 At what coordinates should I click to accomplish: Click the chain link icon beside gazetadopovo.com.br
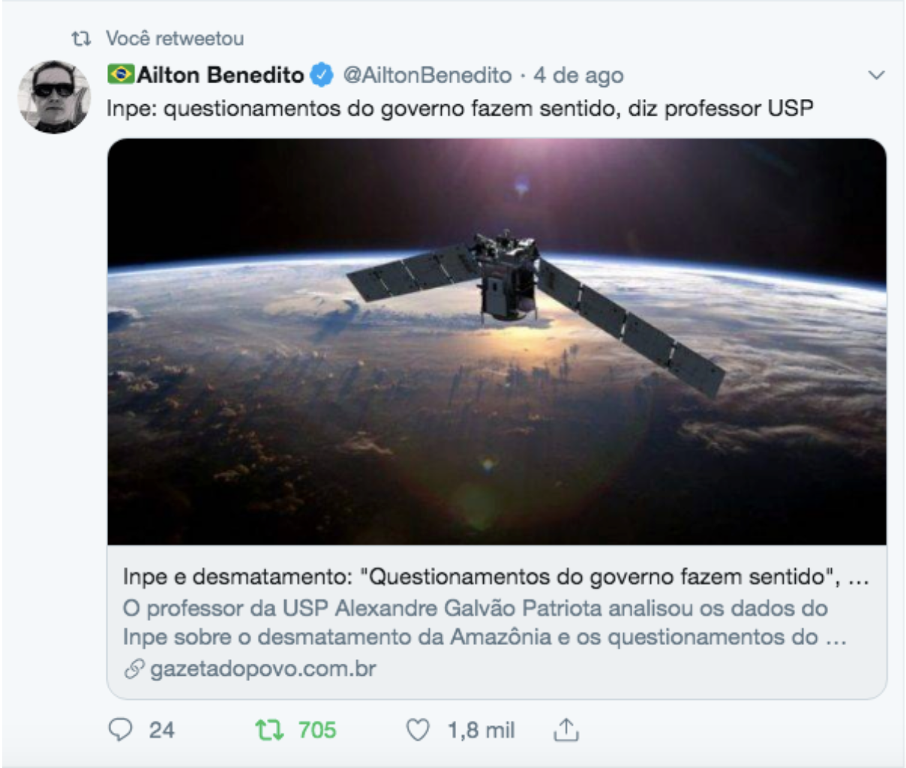(x=134, y=669)
